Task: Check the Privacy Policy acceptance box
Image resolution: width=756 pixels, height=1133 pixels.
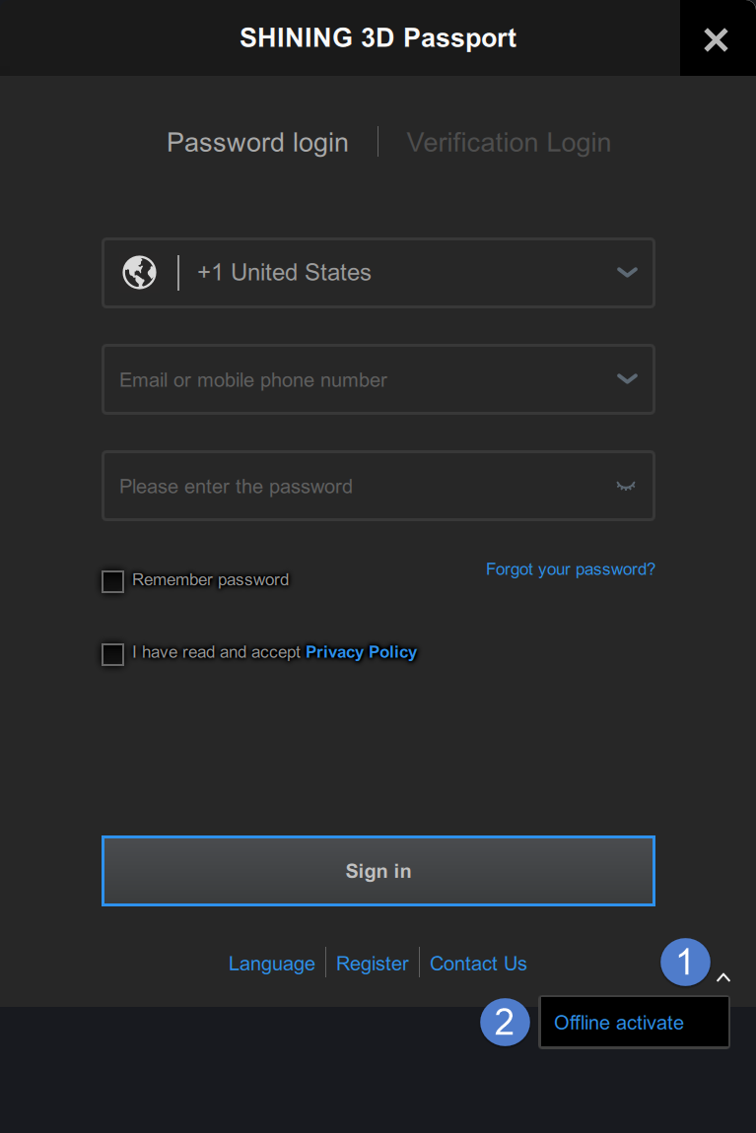Action: [113, 653]
